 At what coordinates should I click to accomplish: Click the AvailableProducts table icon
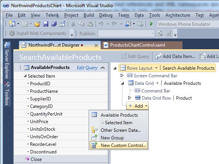(27, 67)
